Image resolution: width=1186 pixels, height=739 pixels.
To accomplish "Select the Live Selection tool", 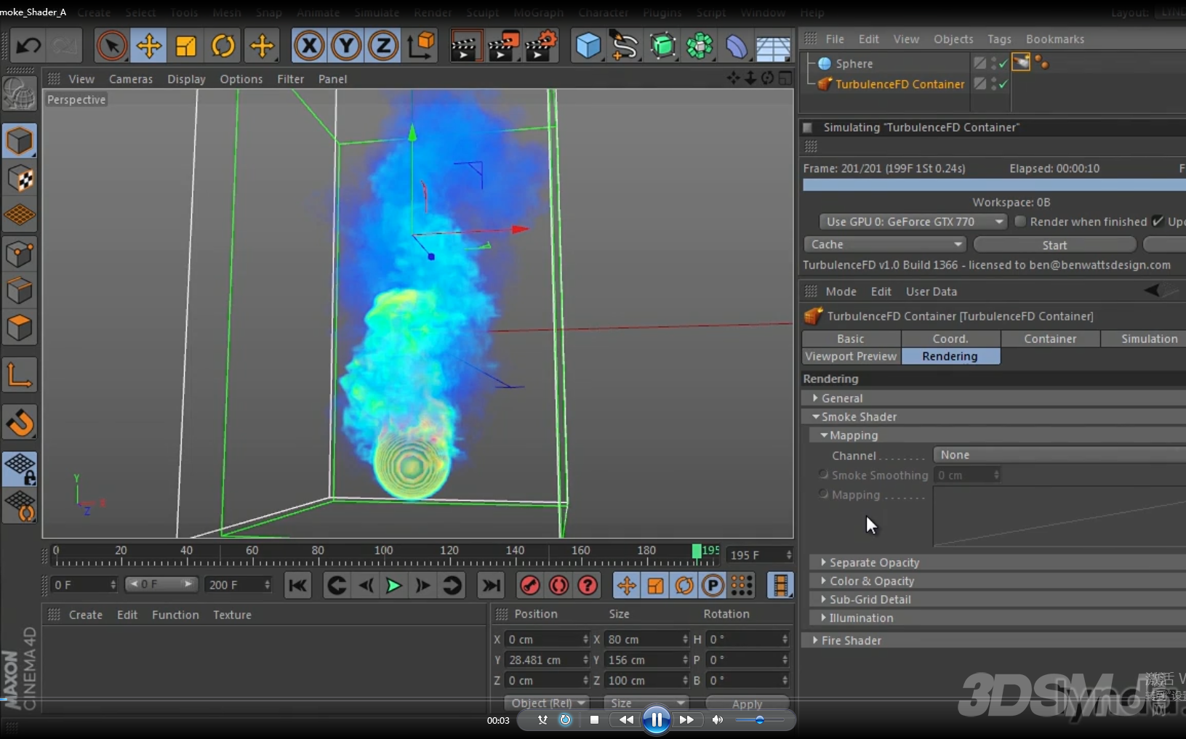I will tap(111, 47).
